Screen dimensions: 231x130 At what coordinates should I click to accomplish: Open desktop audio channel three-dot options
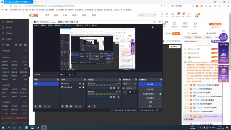coord(118,97)
